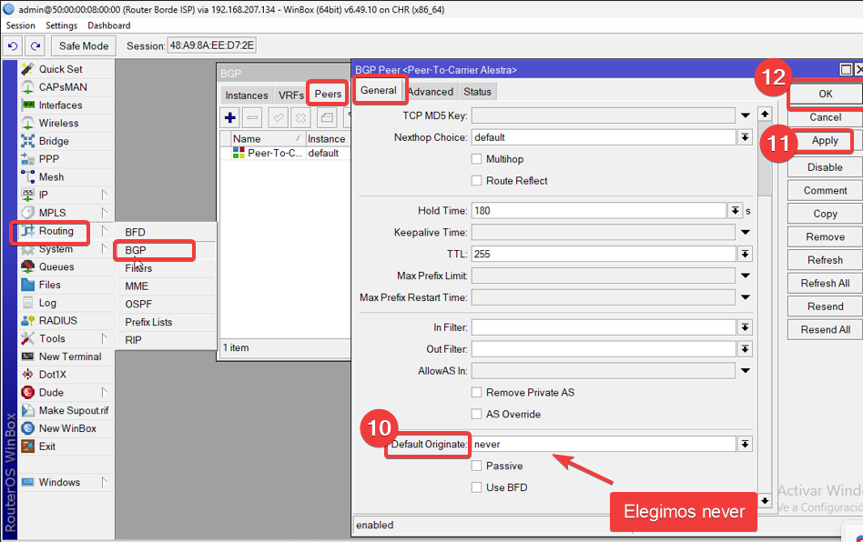Open the Interfaces sidebar entry
863x542 pixels.
coord(60,105)
